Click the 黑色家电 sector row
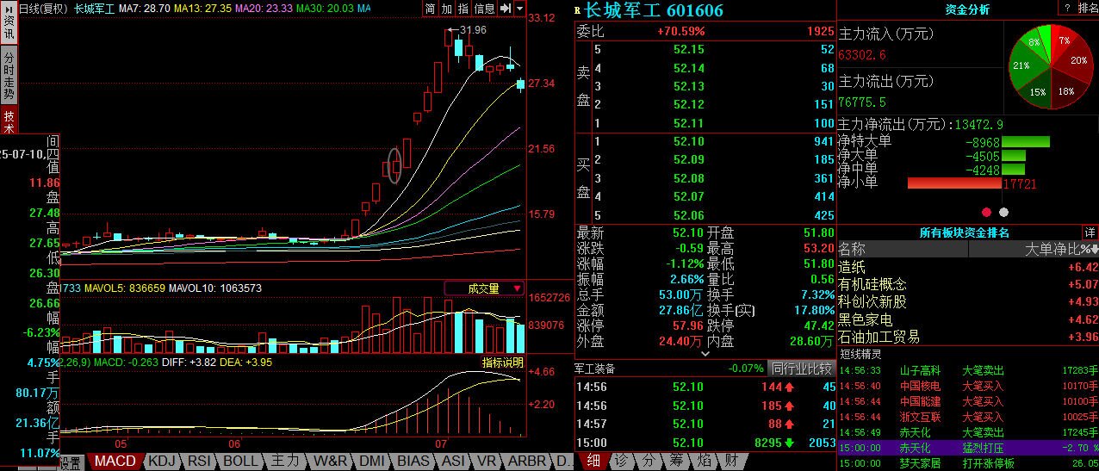The image size is (1099, 471). tap(968, 319)
